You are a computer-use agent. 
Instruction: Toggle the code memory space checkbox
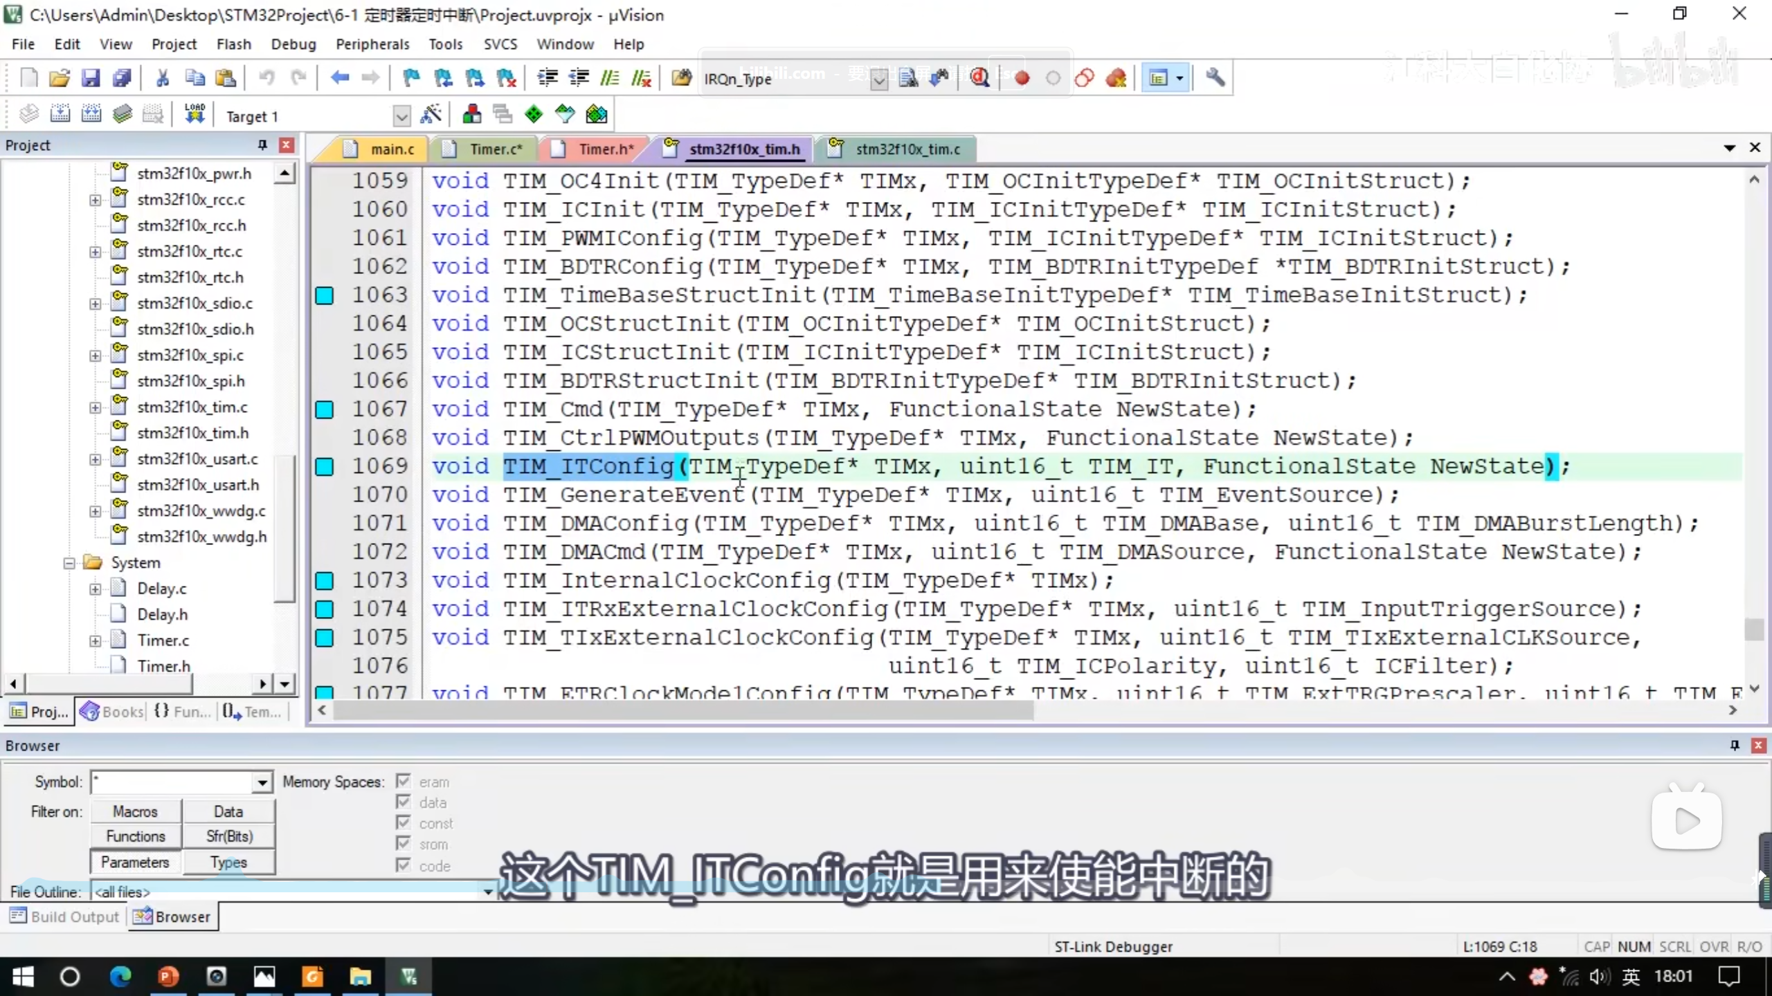[x=404, y=865]
